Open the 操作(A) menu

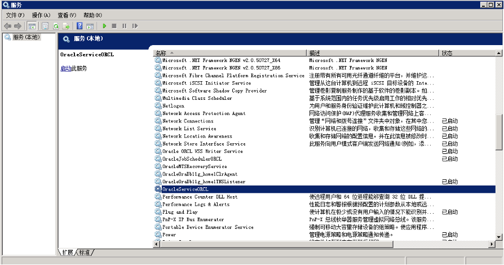click(41, 15)
